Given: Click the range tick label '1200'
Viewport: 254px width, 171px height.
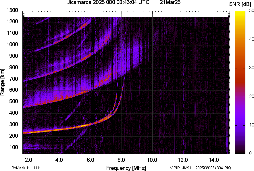Looking at the screenshot, I should point(12,21).
